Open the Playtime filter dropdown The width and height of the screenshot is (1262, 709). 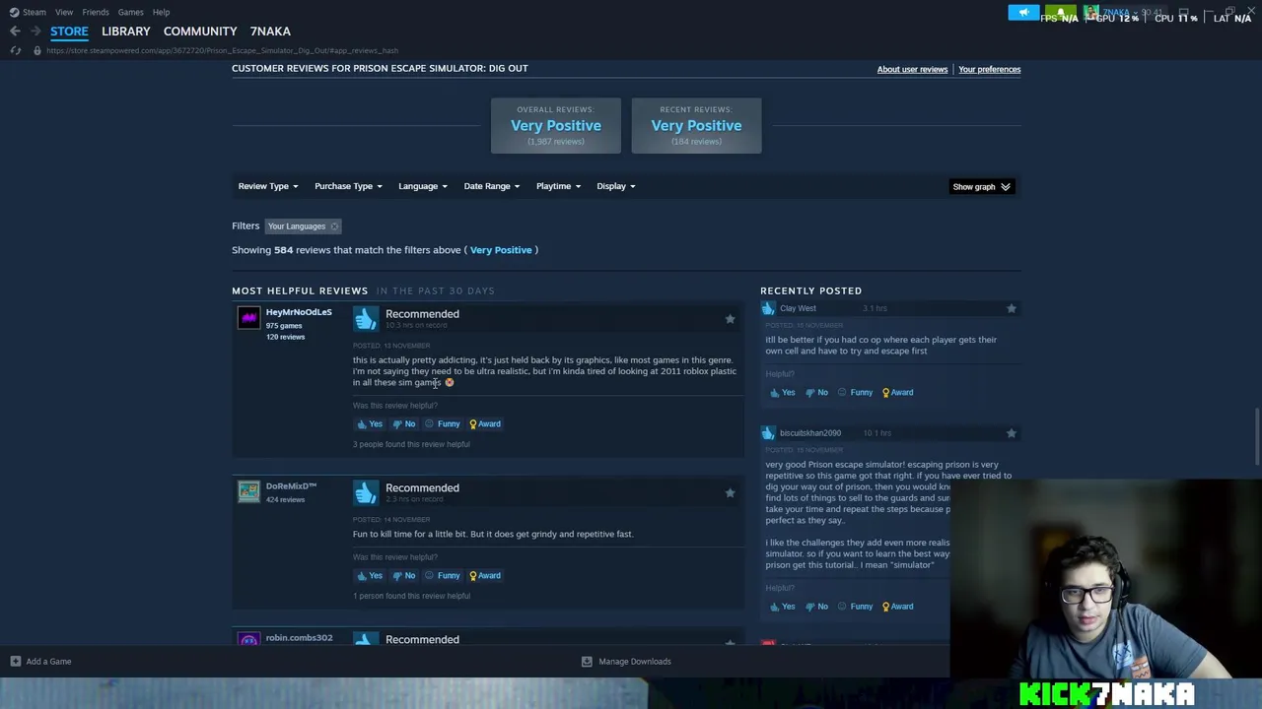coord(558,186)
